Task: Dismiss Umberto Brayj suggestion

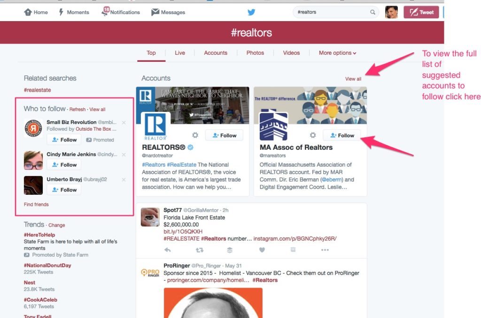Action: click(124, 180)
